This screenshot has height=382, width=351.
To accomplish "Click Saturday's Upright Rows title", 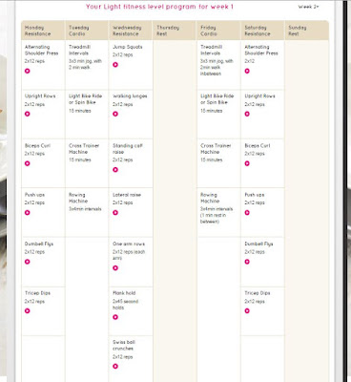I will pyautogui.click(x=259, y=96).
